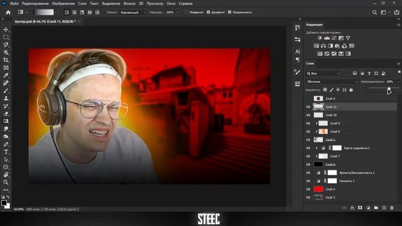The width and height of the screenshot is (402, 226).
Task: Show hidden layer Слой 4
Action: pos(308,99)
